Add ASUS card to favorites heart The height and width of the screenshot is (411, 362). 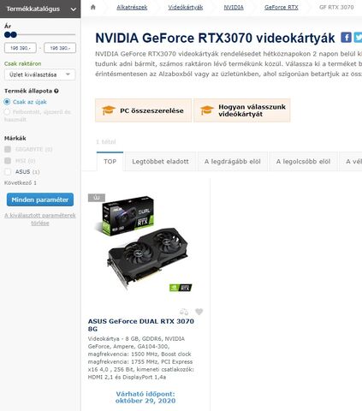click(199, 312)
